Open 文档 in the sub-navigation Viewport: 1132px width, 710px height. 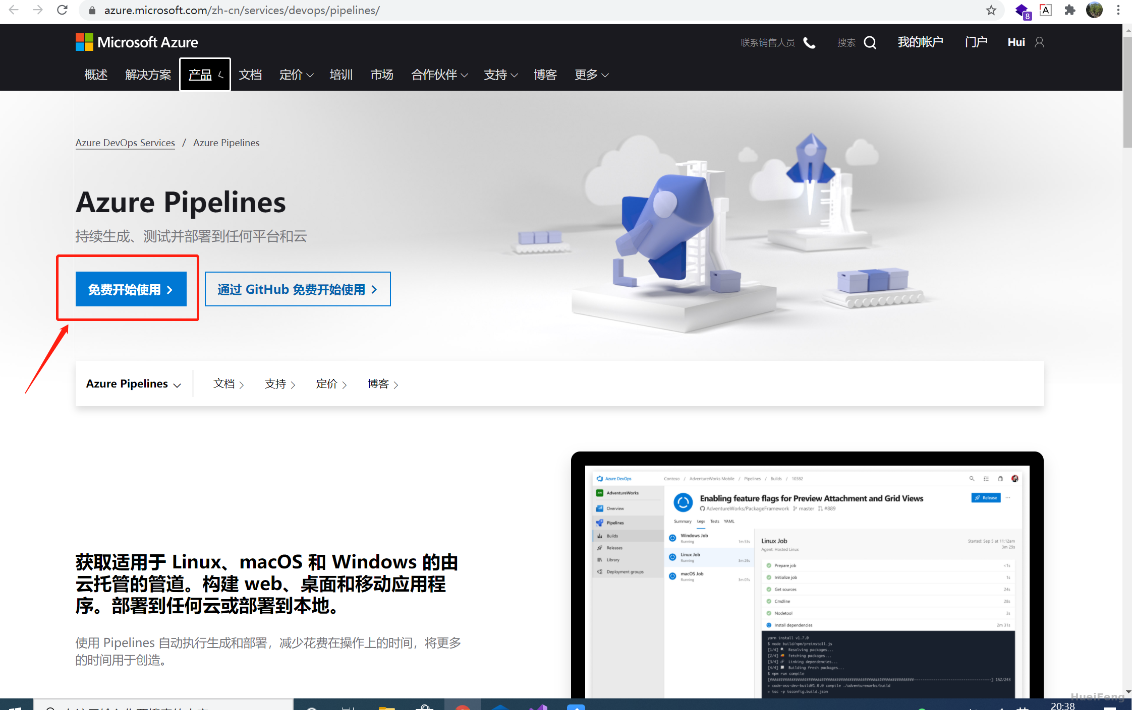[229, 384]
